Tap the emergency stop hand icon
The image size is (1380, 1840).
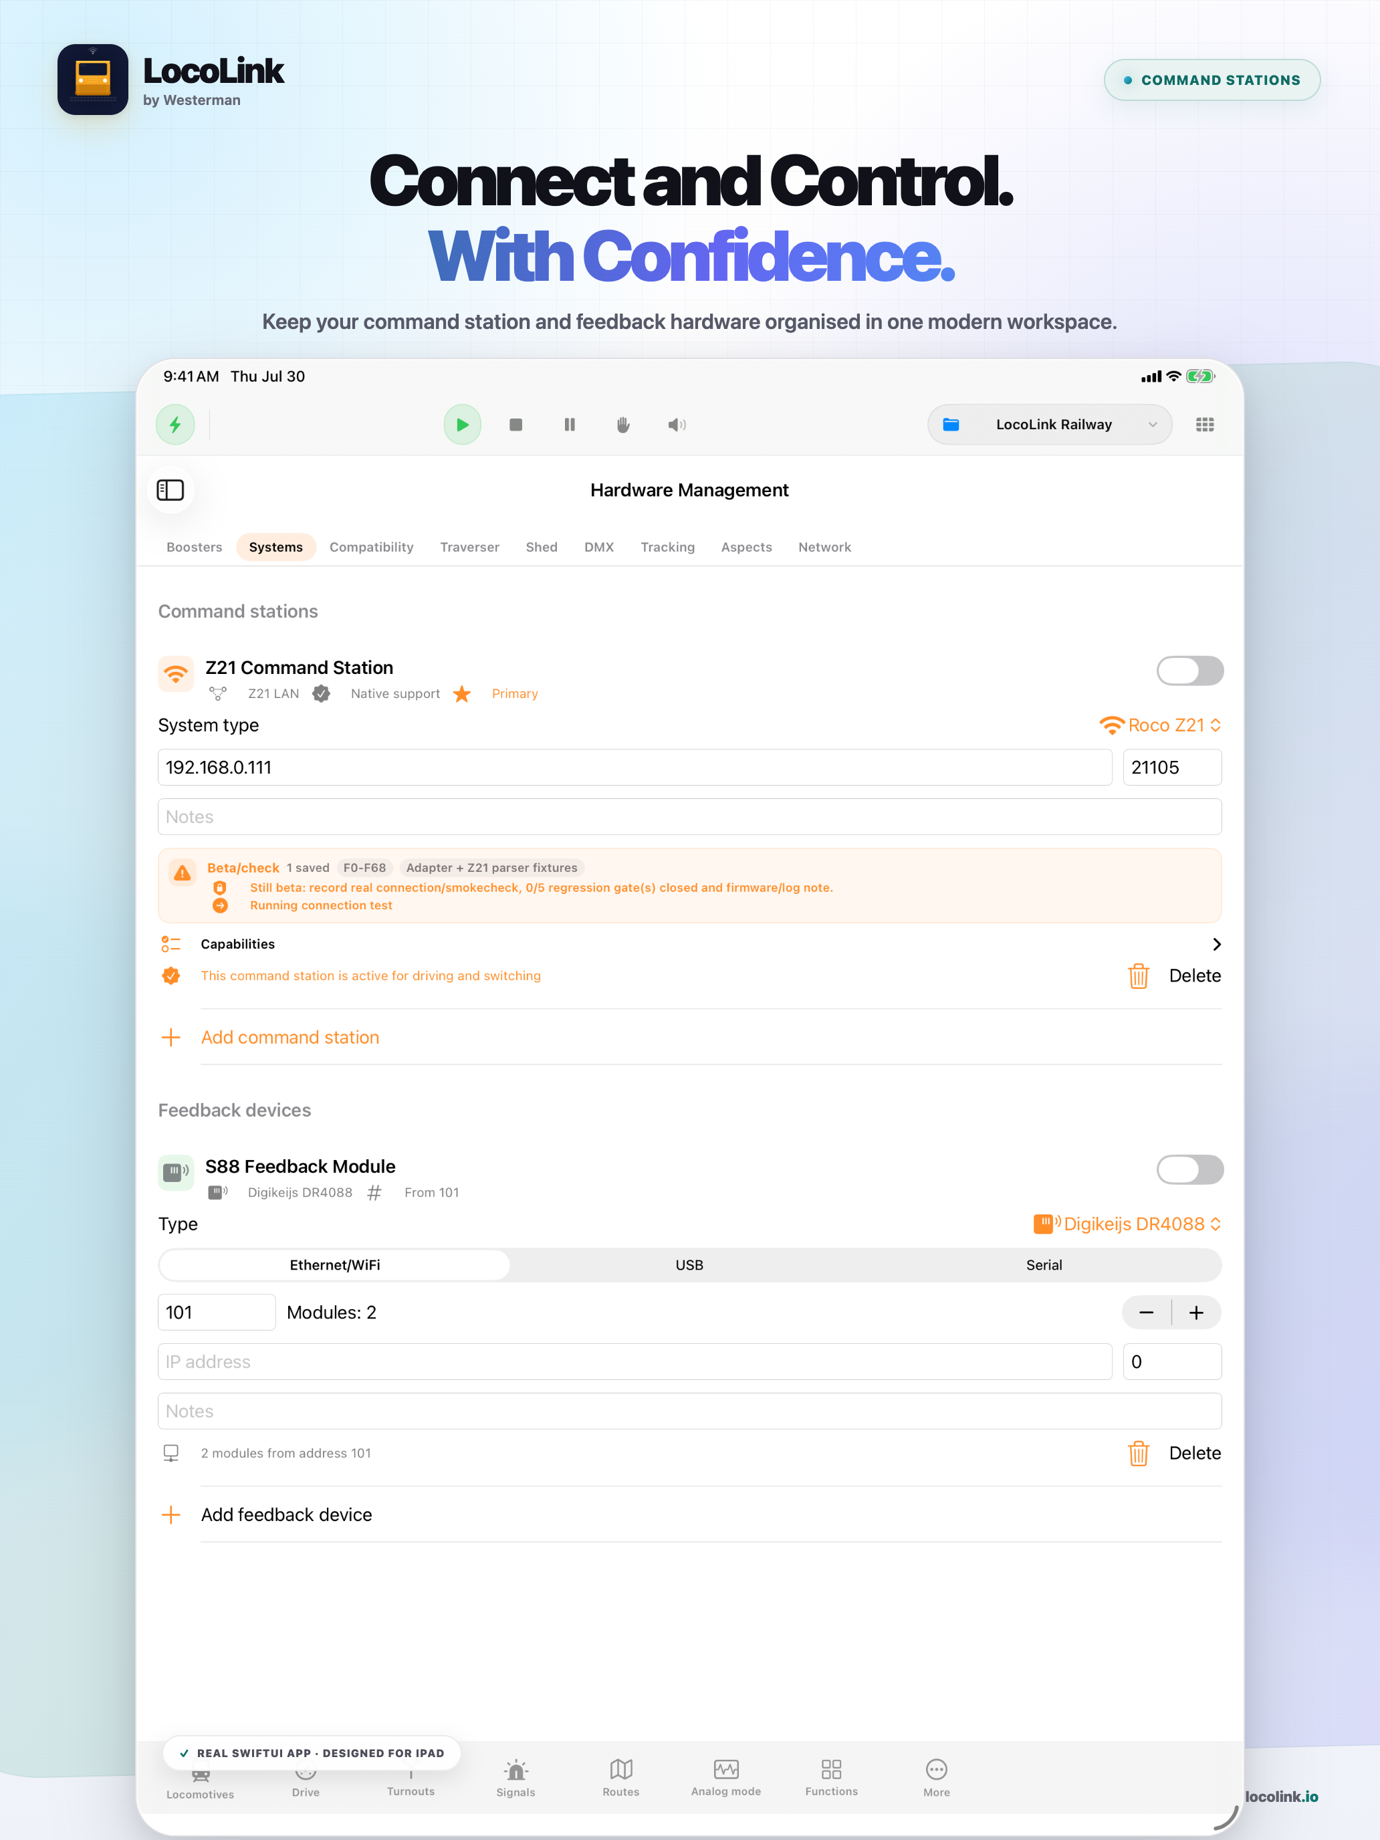tap(623, 425)
